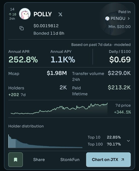Click the Top 100 percentage 70.17%
This screenshot has height=171, width=139.
pos(114,144)
